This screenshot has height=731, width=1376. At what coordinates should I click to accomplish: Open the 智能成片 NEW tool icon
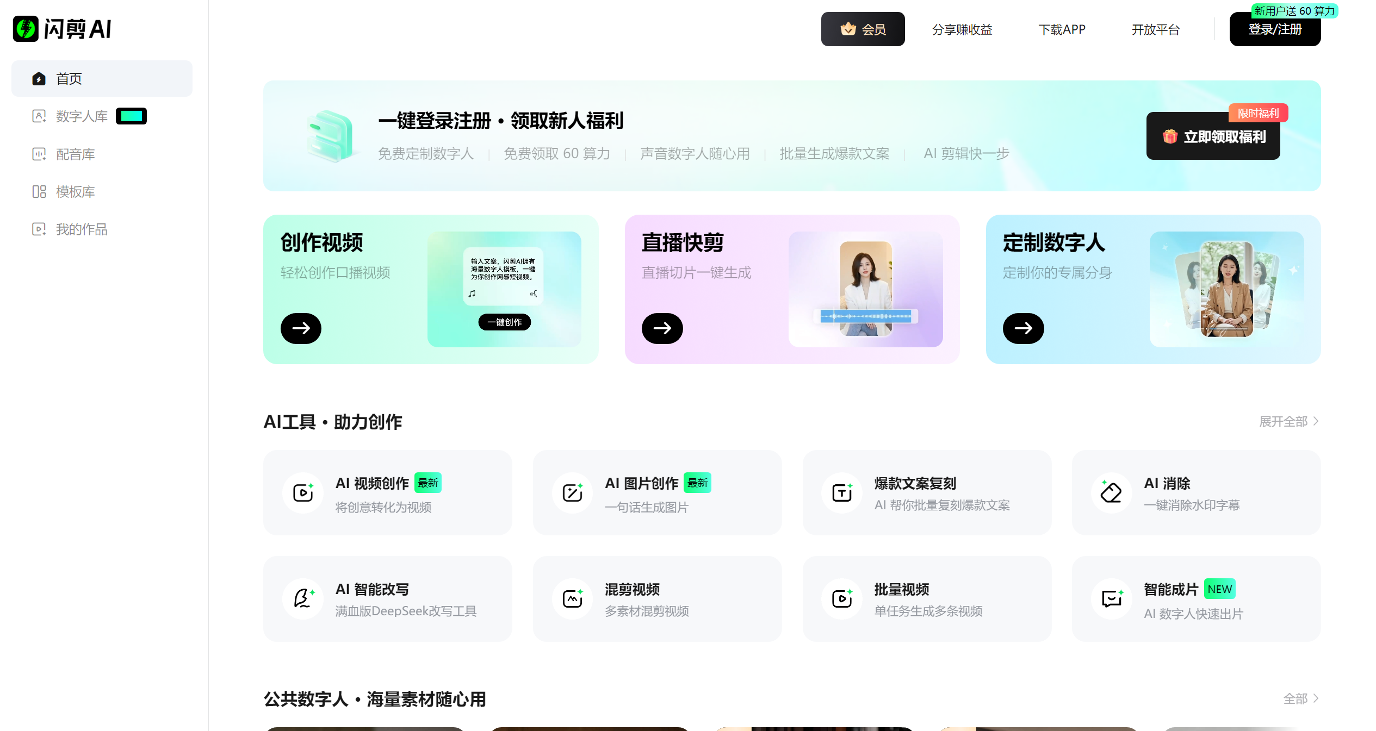1111,599
